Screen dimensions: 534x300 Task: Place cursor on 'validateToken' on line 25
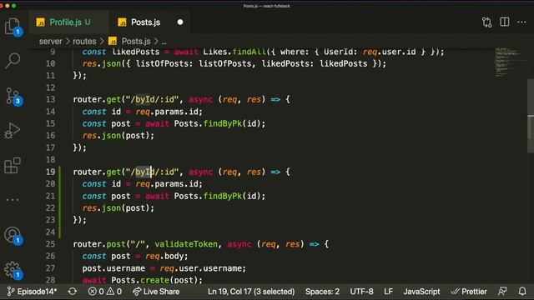click(x=186, y=244)
